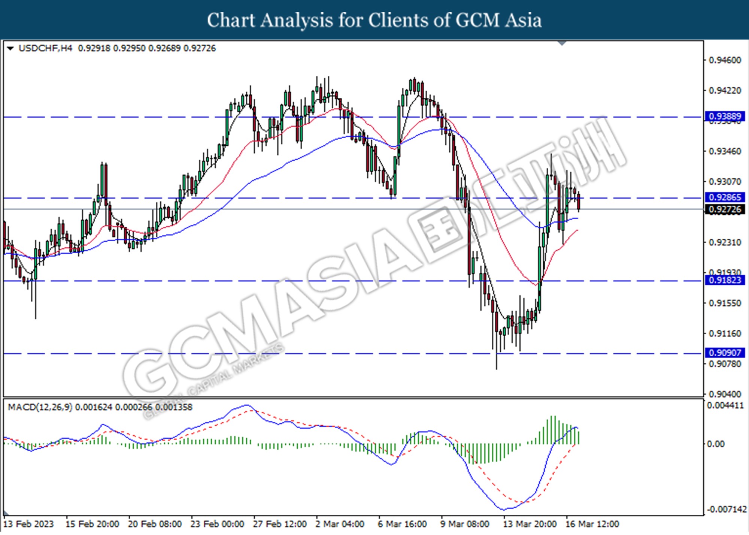Click the chart shift marker triangle at top
The width and height of the screenshot is (749, 535).
562,43
